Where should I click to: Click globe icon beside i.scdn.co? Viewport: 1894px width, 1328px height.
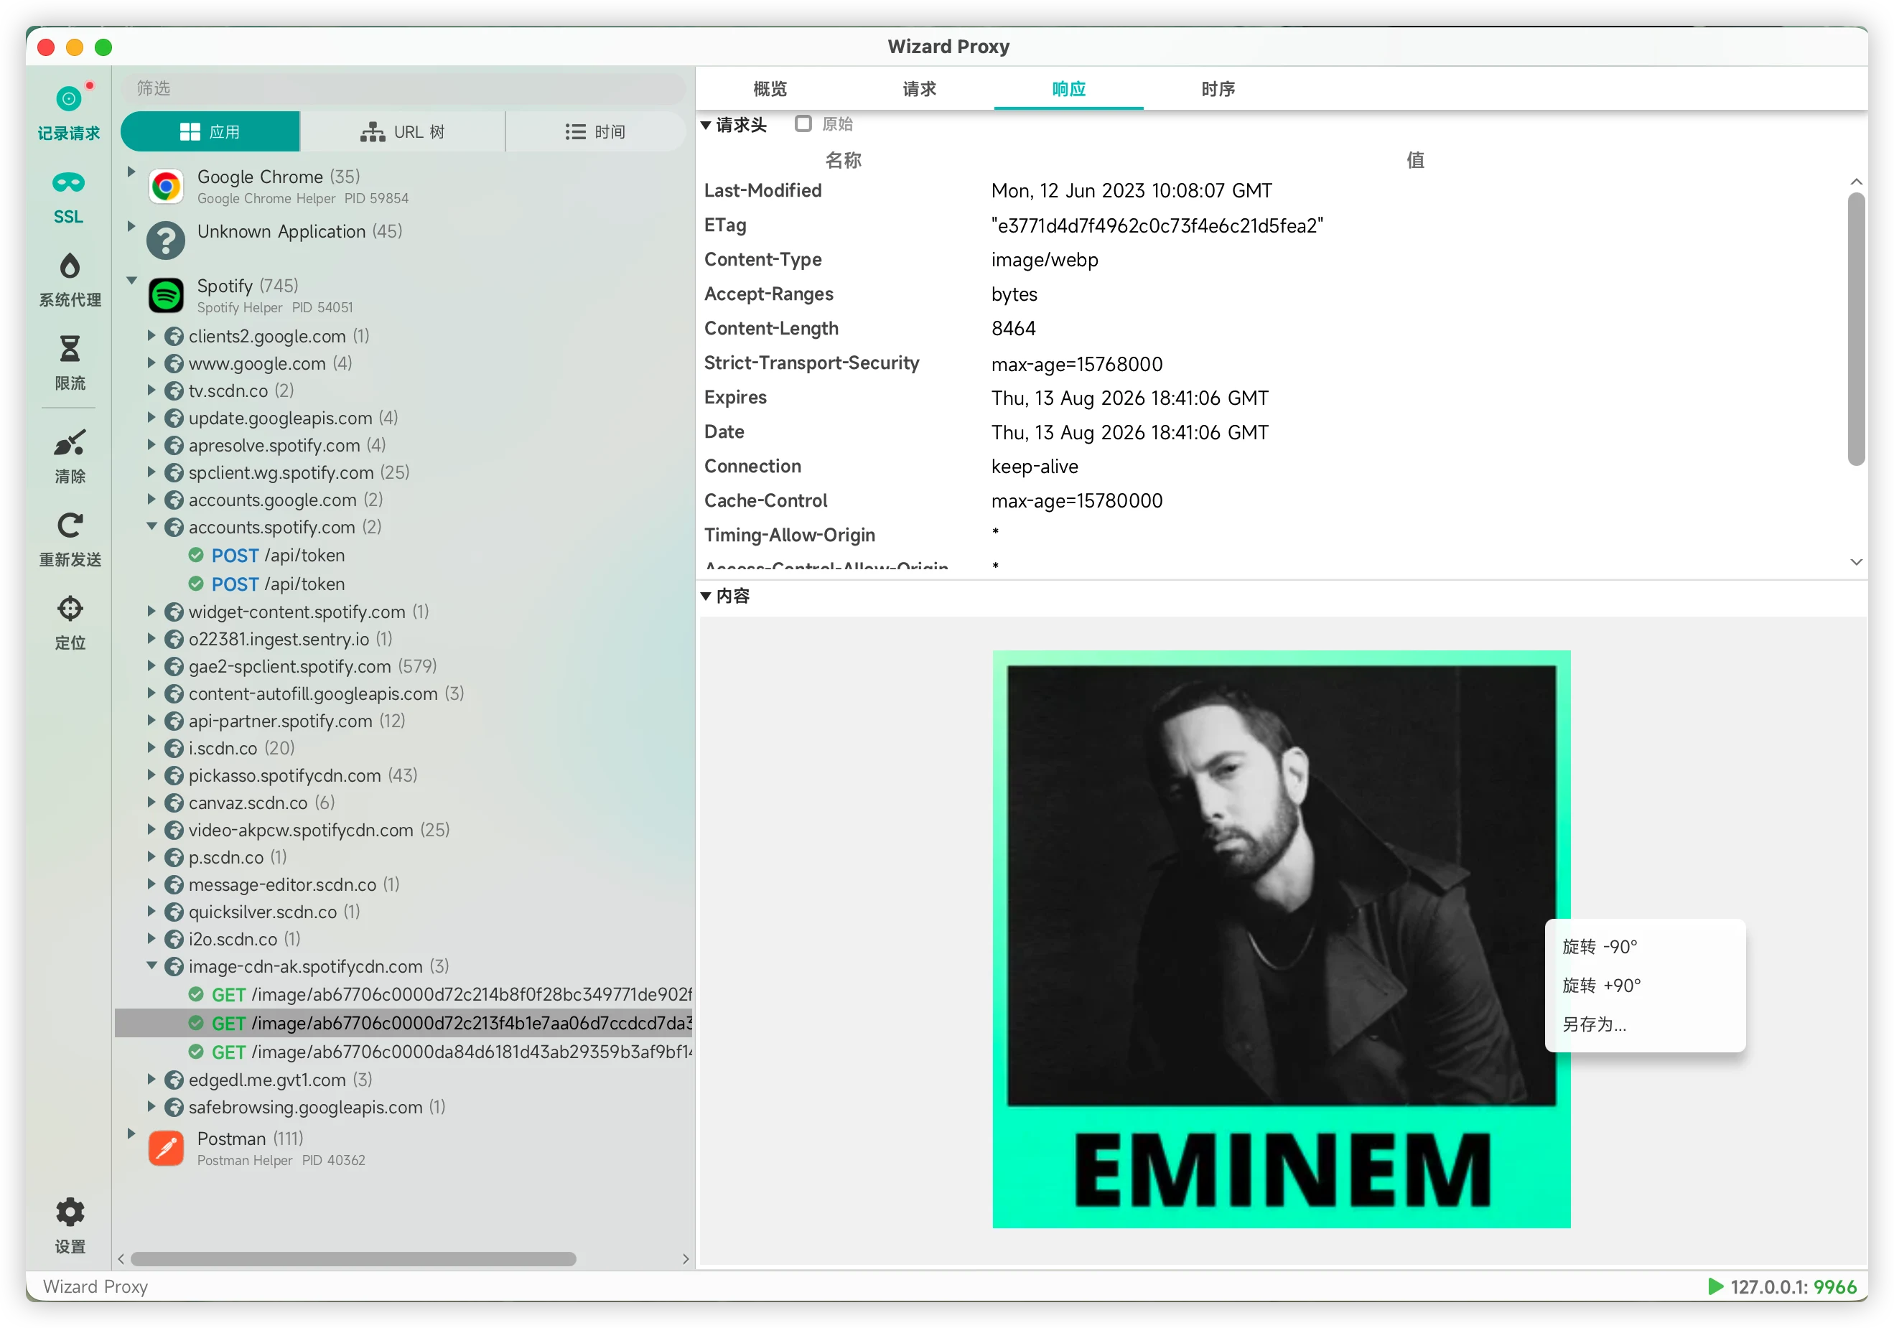(174, 748)
